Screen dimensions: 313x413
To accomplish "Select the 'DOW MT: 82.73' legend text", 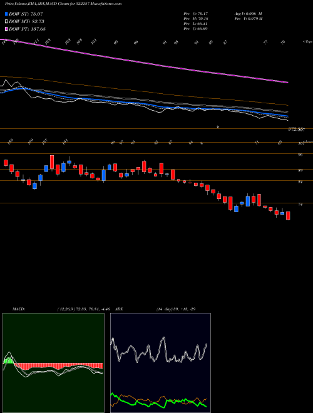I will pos(26,21).
